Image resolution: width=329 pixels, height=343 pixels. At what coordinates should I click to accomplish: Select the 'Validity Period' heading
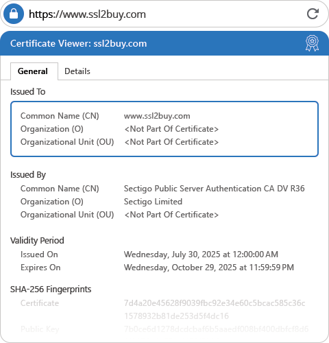click(x=37, y=241)
